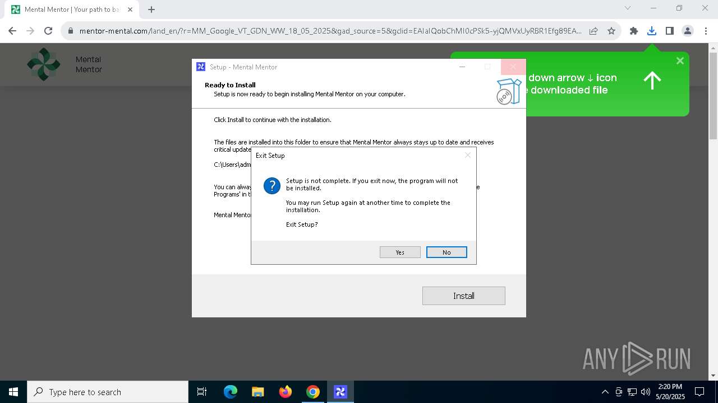Open the Chrome profile menu
The height and width of the screenshot is (403, 718).
688,31
